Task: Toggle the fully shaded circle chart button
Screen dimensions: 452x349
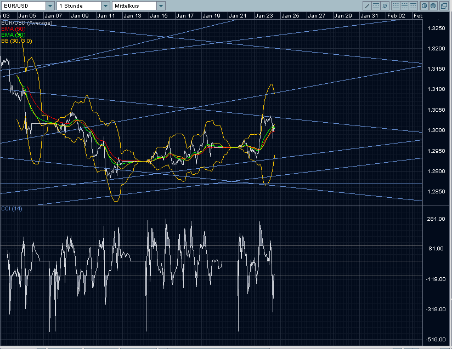Action: (x=433, y=5)
